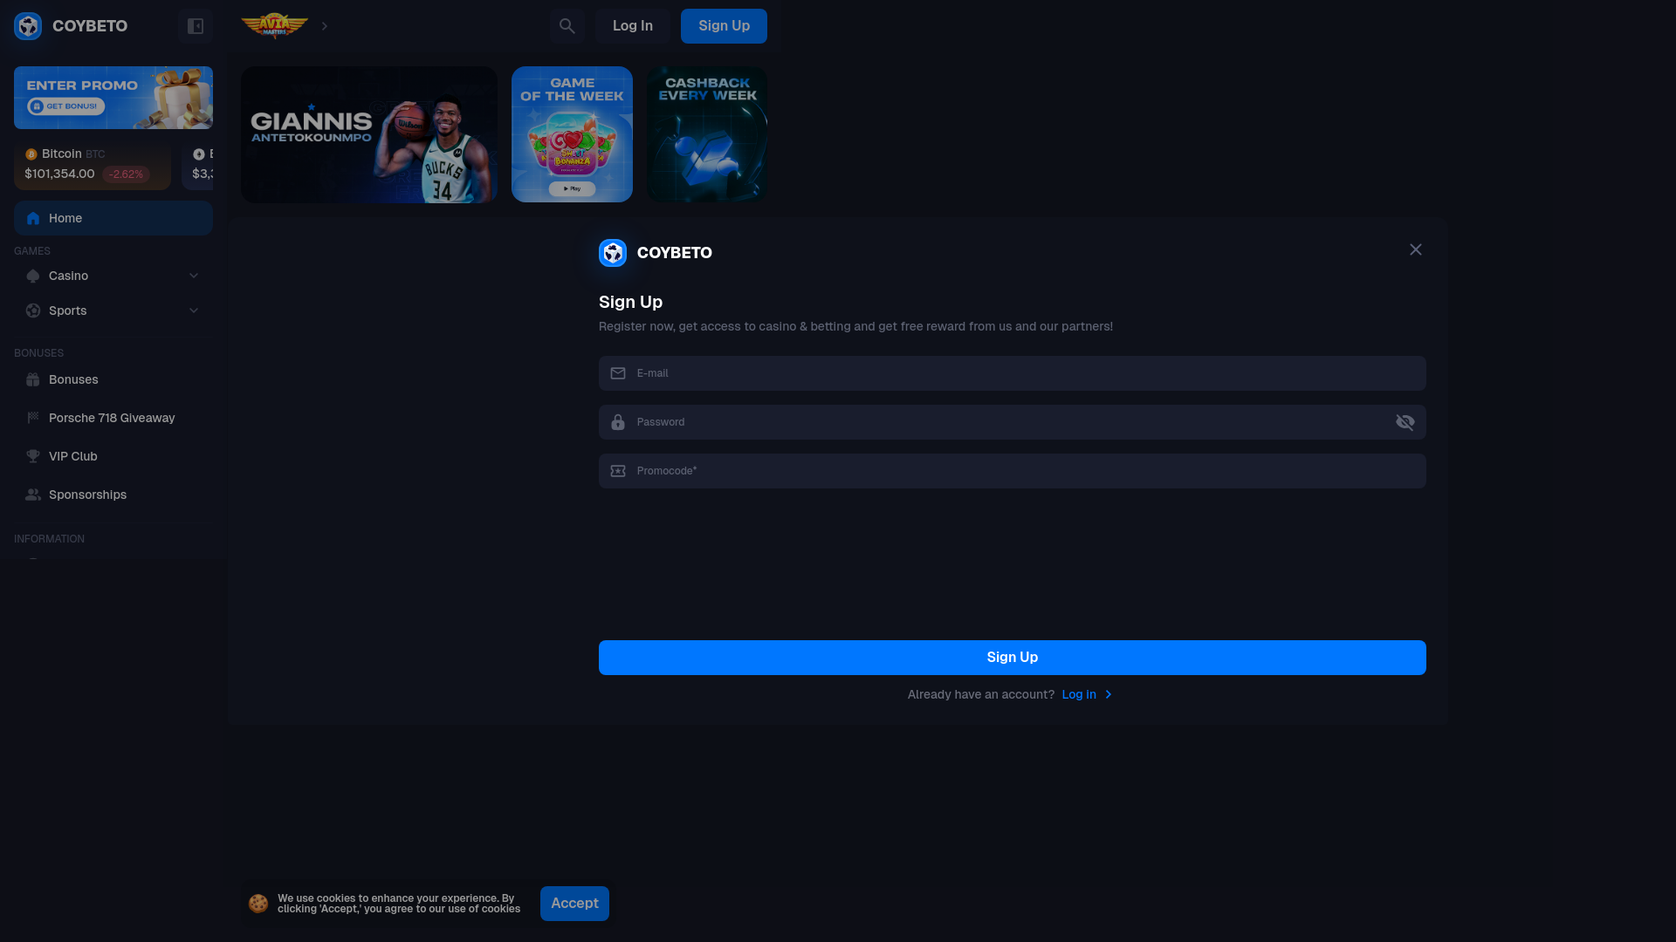Submit the form with the wide Sign Up button
This screenshot has width=1676, height=942.
pos(1013,658)
